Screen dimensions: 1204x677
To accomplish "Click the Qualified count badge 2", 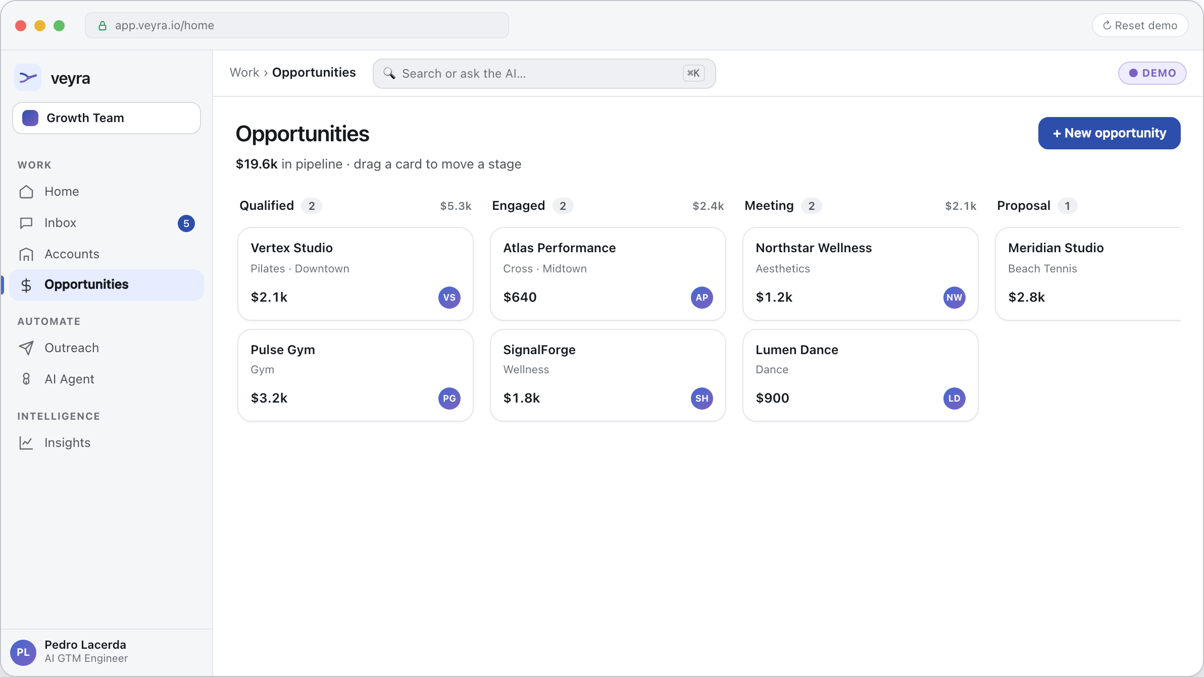I will (312, 206).
